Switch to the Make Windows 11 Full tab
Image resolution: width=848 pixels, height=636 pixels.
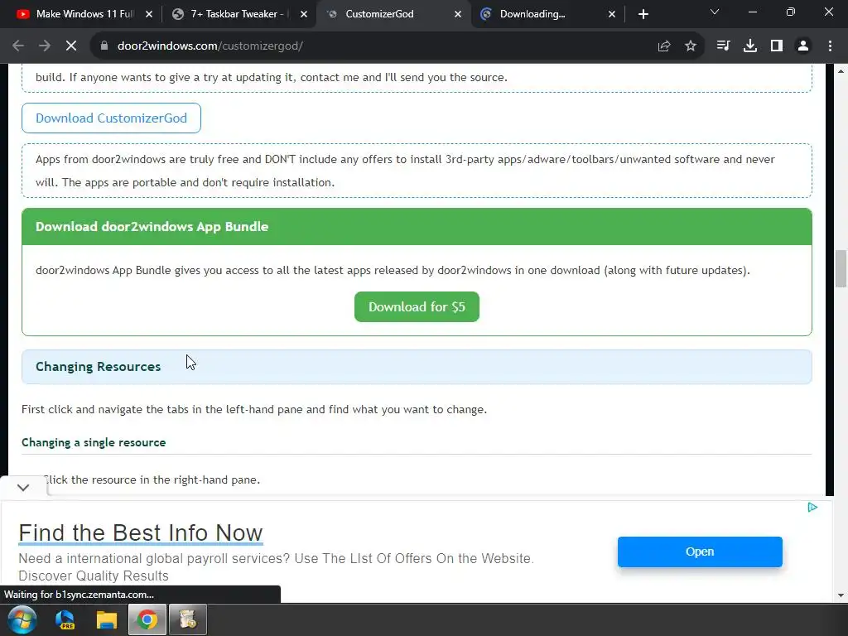[84, 14]
